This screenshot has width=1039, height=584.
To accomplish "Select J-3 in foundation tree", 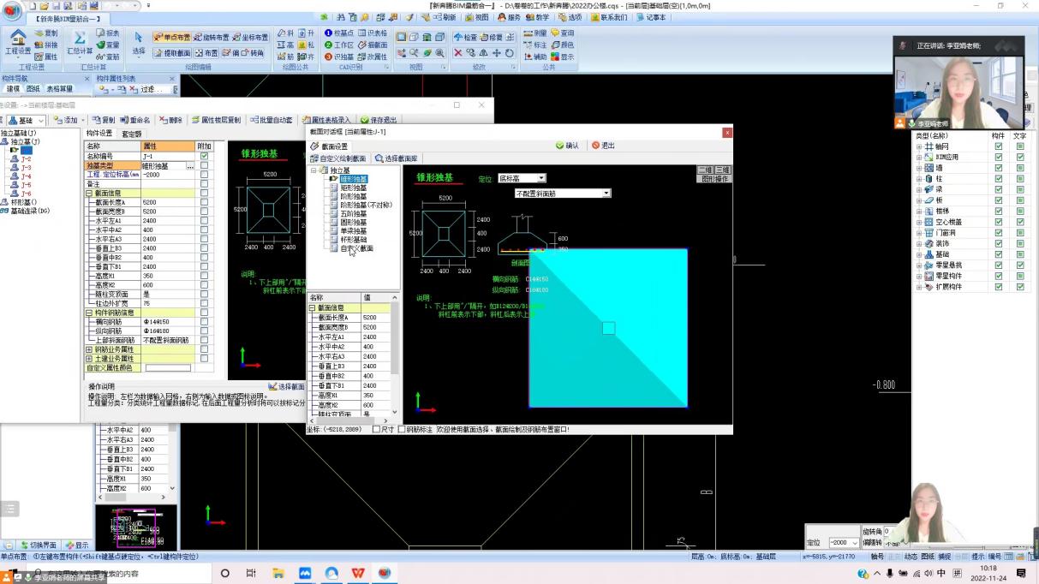I will tap(26, 167).
